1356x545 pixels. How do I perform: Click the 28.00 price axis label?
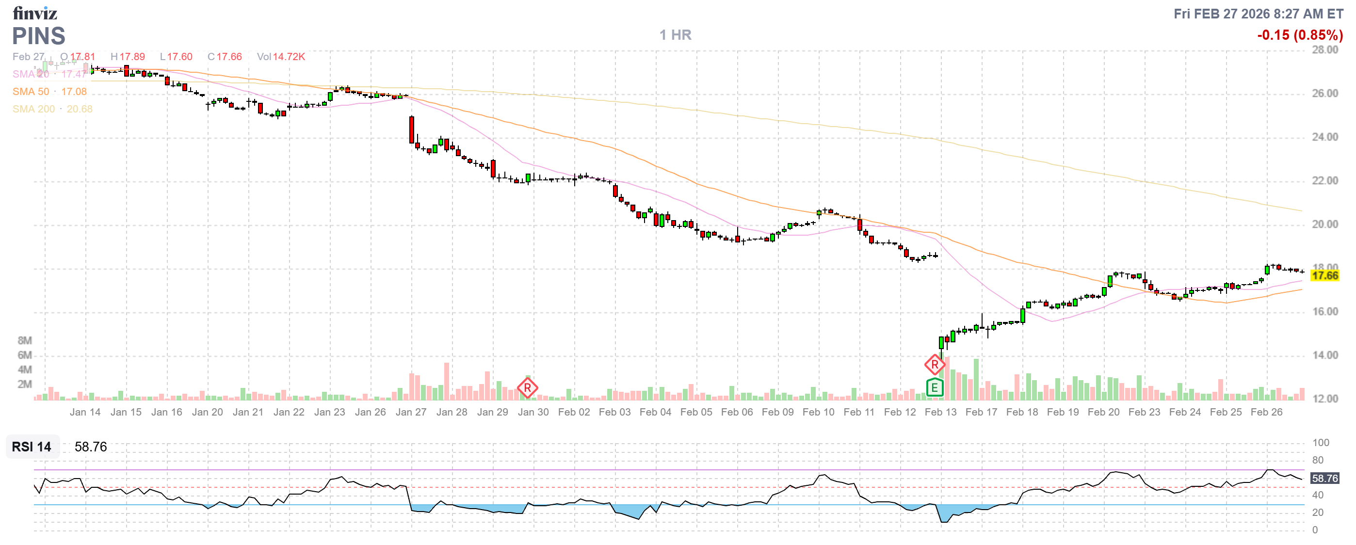tap(1324, 50)
